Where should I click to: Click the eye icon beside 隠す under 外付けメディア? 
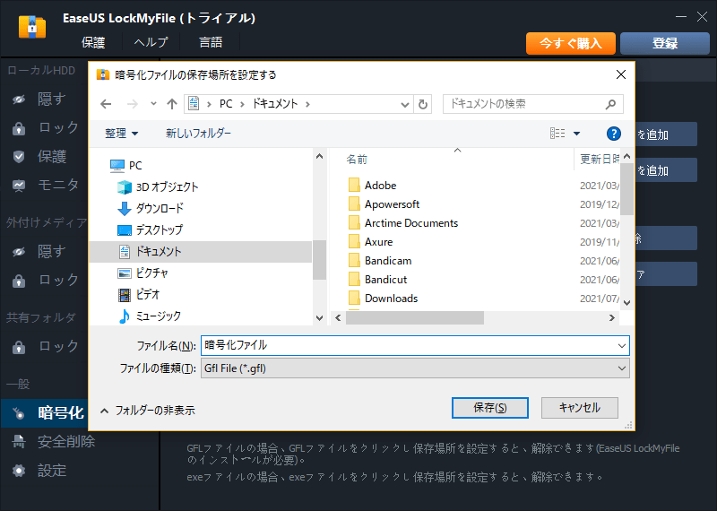tap(19, 252)
